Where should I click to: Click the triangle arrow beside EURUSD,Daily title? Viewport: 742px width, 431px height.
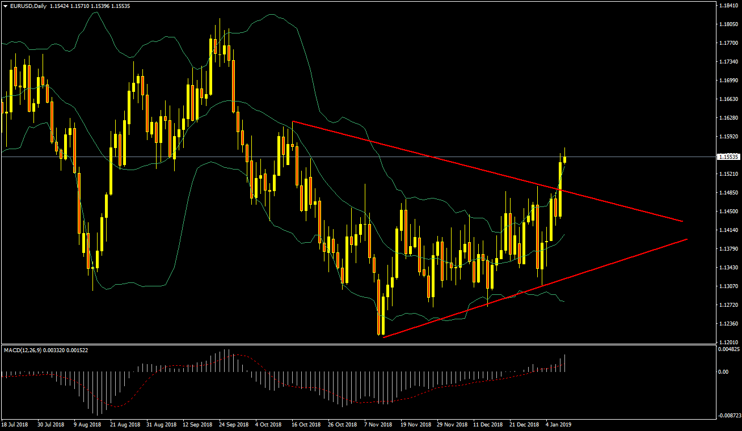[5, 6]
